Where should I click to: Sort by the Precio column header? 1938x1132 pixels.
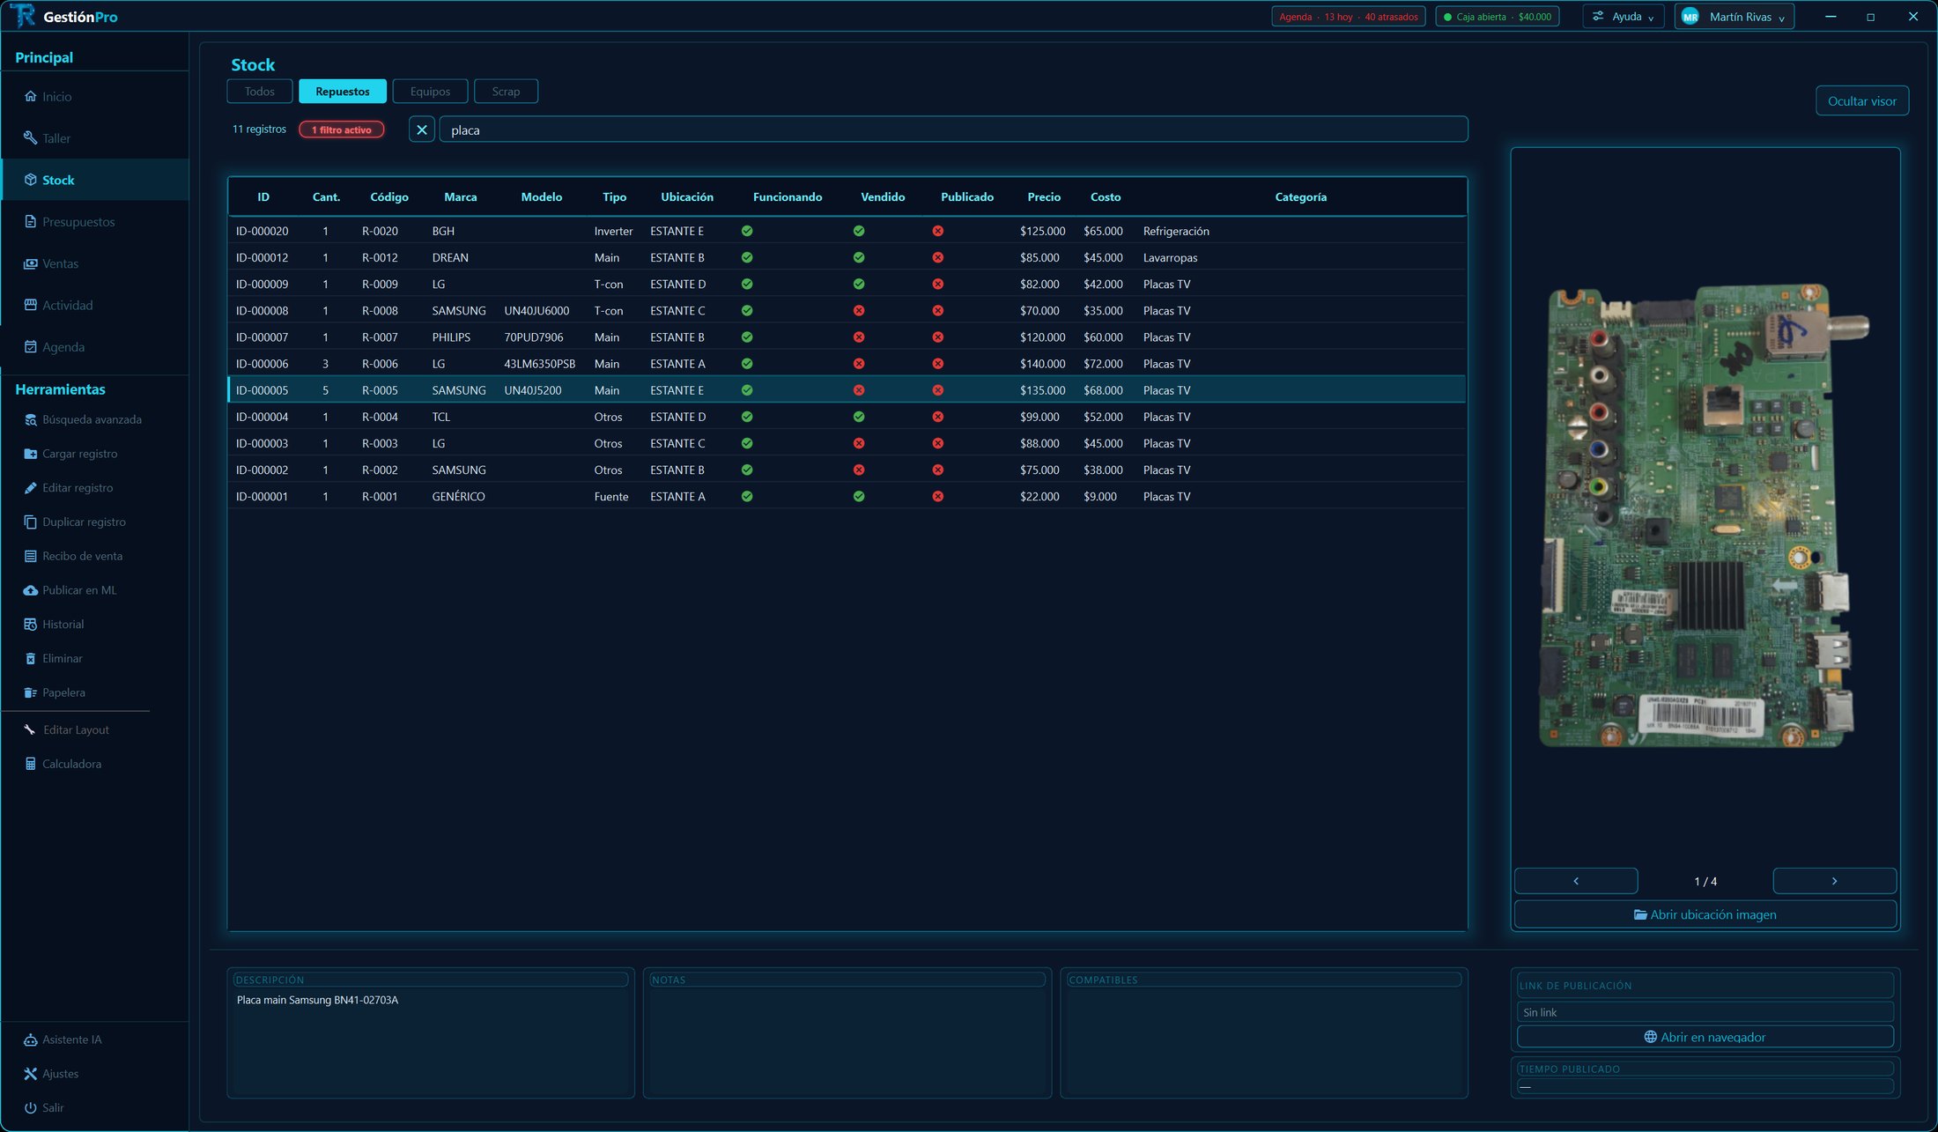point(1044,196)
